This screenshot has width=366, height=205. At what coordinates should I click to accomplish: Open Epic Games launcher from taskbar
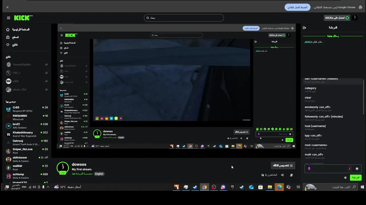(x=232, y=187)
